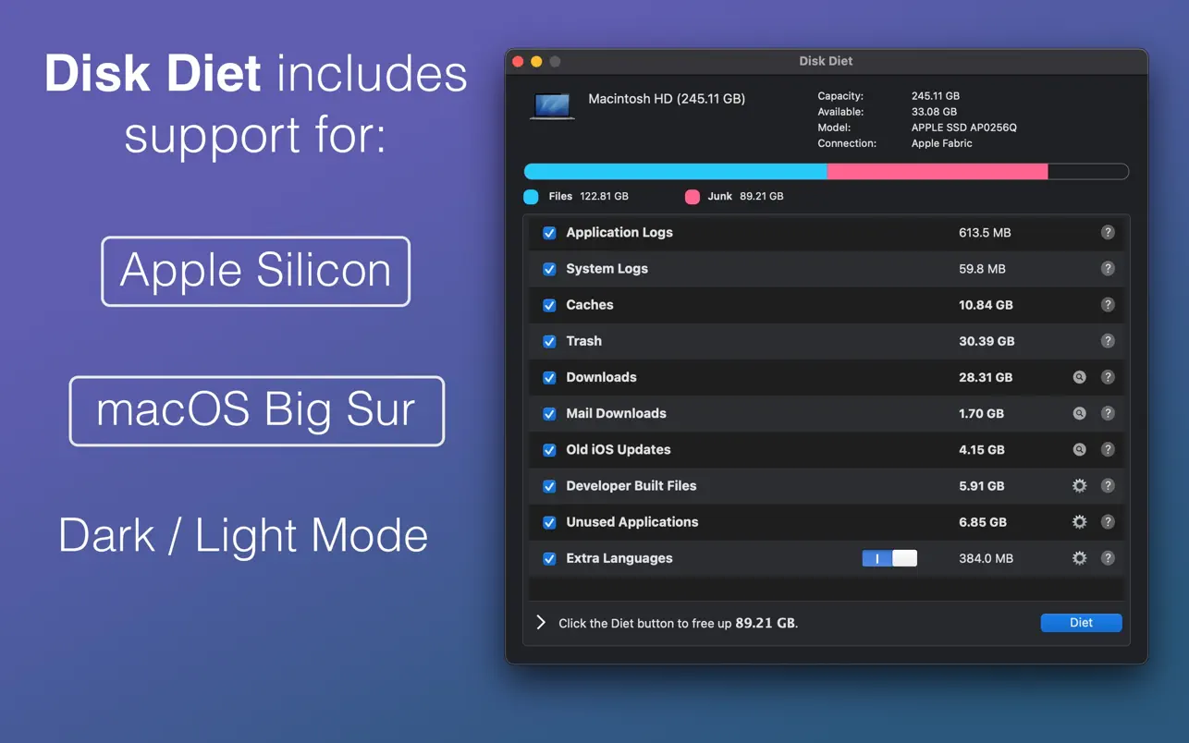Click the pink junk segment of storage bar

pos(937,172)
